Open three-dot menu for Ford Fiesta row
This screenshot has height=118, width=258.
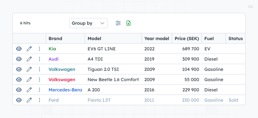[39, 100]
